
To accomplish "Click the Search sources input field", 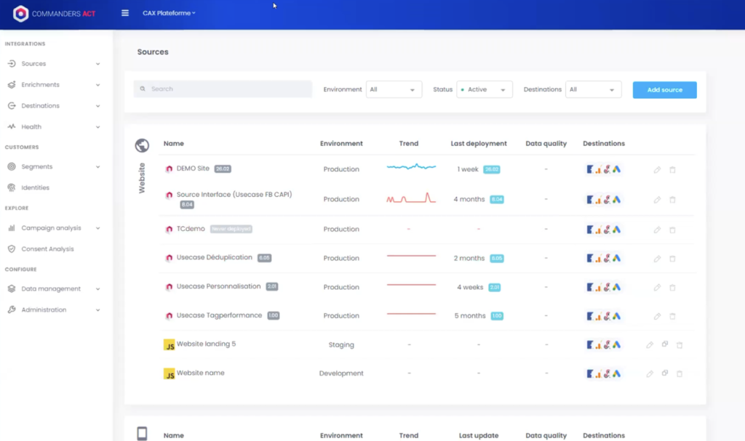I will (x=223, y=89).
